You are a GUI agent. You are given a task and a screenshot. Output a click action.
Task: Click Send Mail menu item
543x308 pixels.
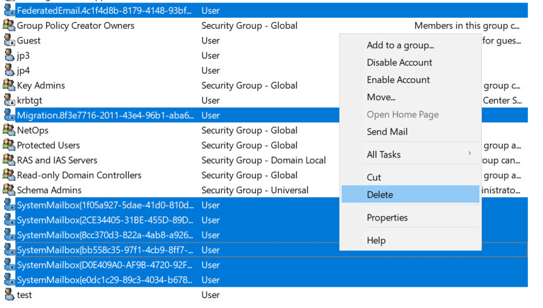click(387, 132)
